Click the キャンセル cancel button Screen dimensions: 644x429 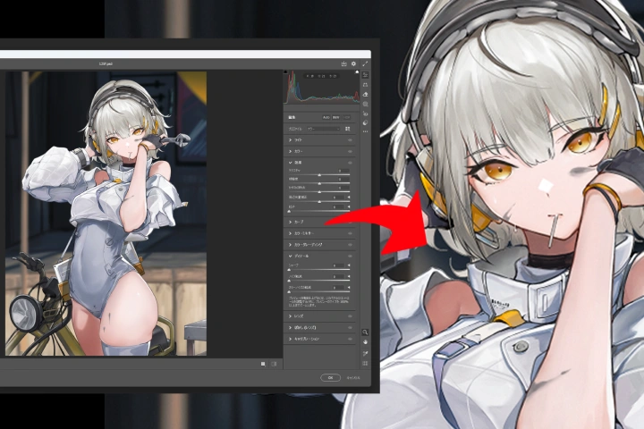[353, 378]
